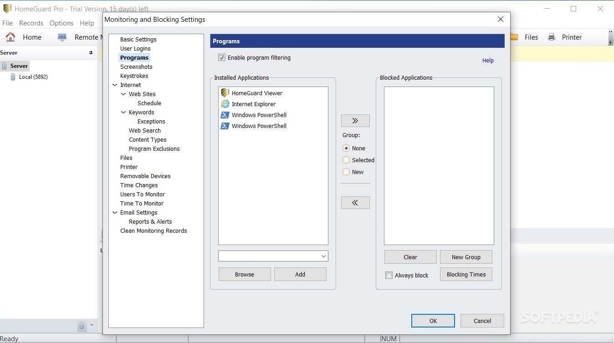Select the Selected group radio button
The width and height of the screenshot is (614, 343).
click(346, 160)
